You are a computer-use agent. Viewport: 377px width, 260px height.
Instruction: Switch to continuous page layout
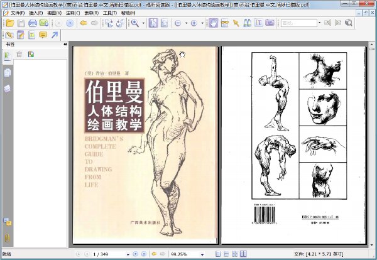(x=226, y=254)
